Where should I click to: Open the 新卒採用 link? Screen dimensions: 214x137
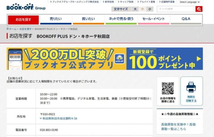click(108, 2)
